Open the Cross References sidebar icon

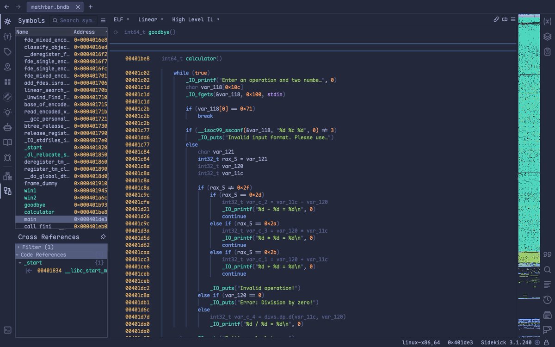click(x=7, y=191)
